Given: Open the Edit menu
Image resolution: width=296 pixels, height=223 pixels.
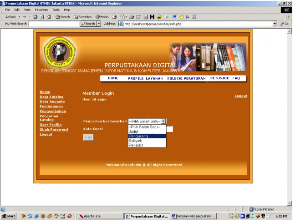Looking at the screenshot, I should pos(17,10).
